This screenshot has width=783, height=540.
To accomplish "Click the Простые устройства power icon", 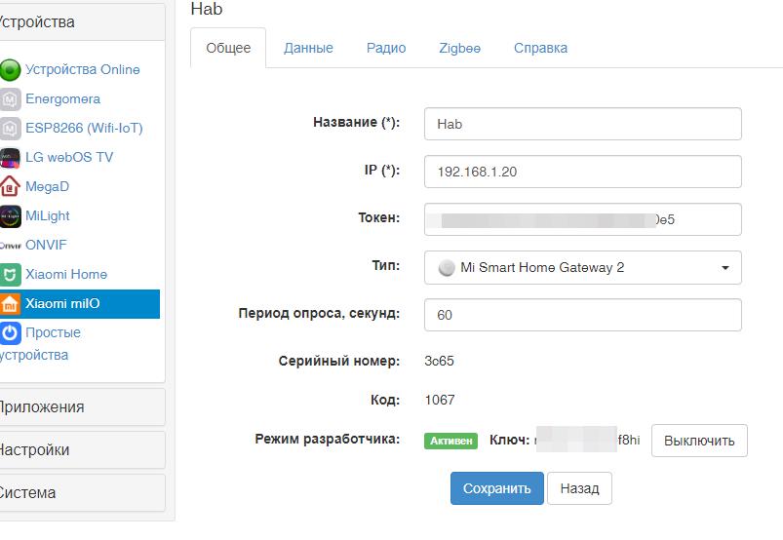I will tap(10, 333).
